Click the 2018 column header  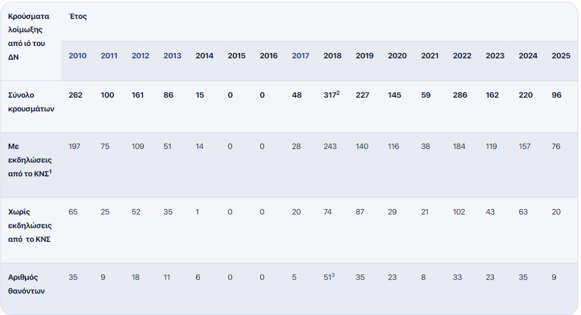pyautogui.click(x=333, y=56)
